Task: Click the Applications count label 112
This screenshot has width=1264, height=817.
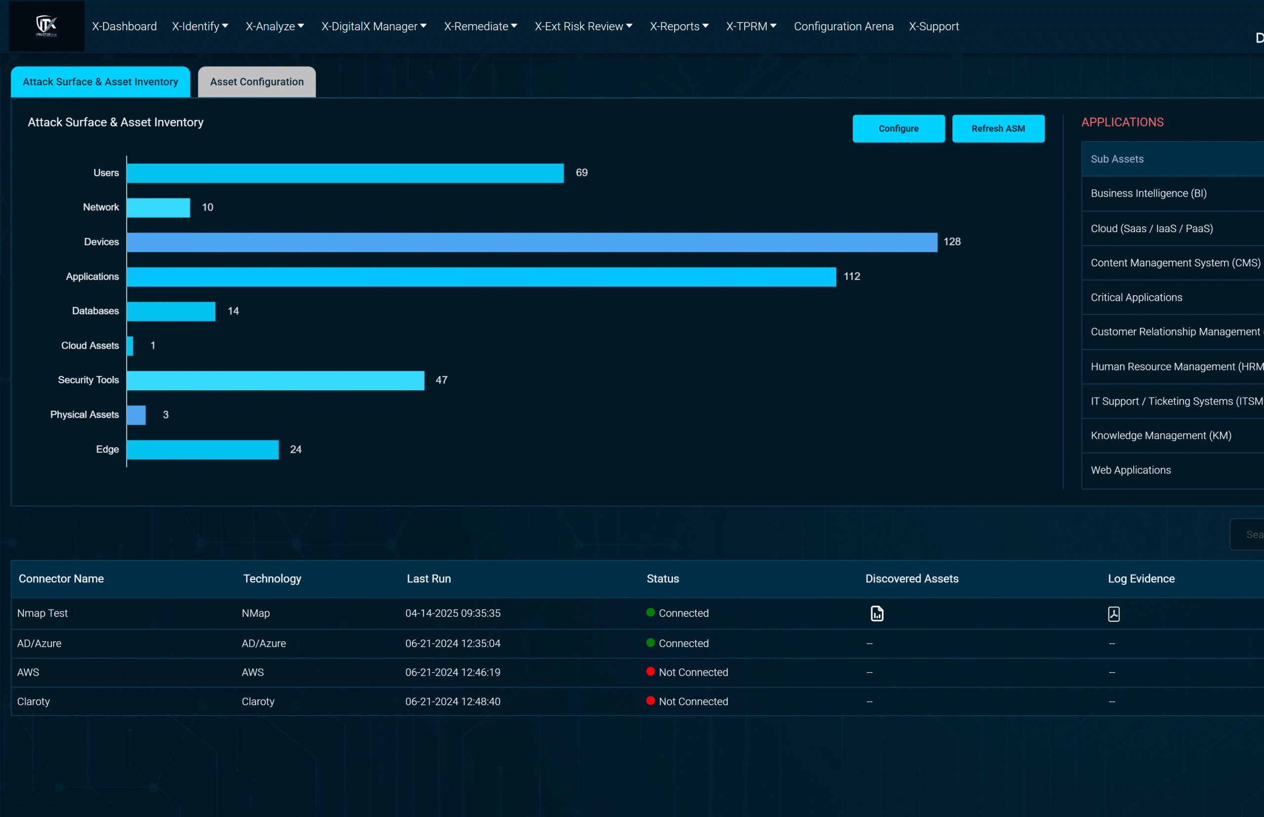Action: [852, 277]
